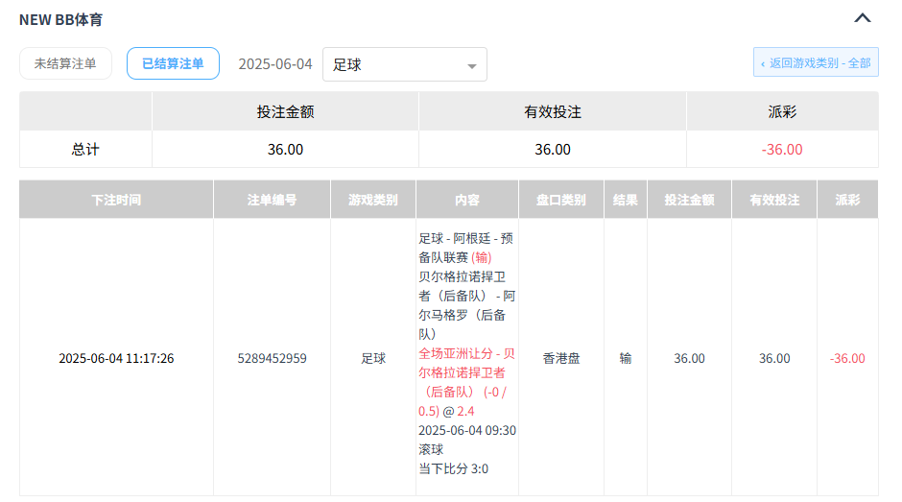The width and height of the screenshot is (902, 502).
Task: Click the NEW BB体育 section title
Action: (x=60, y=18)
